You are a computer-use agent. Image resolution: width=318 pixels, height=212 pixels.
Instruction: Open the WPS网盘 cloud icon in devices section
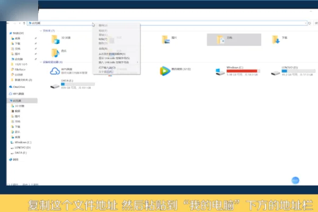(55, 71)
